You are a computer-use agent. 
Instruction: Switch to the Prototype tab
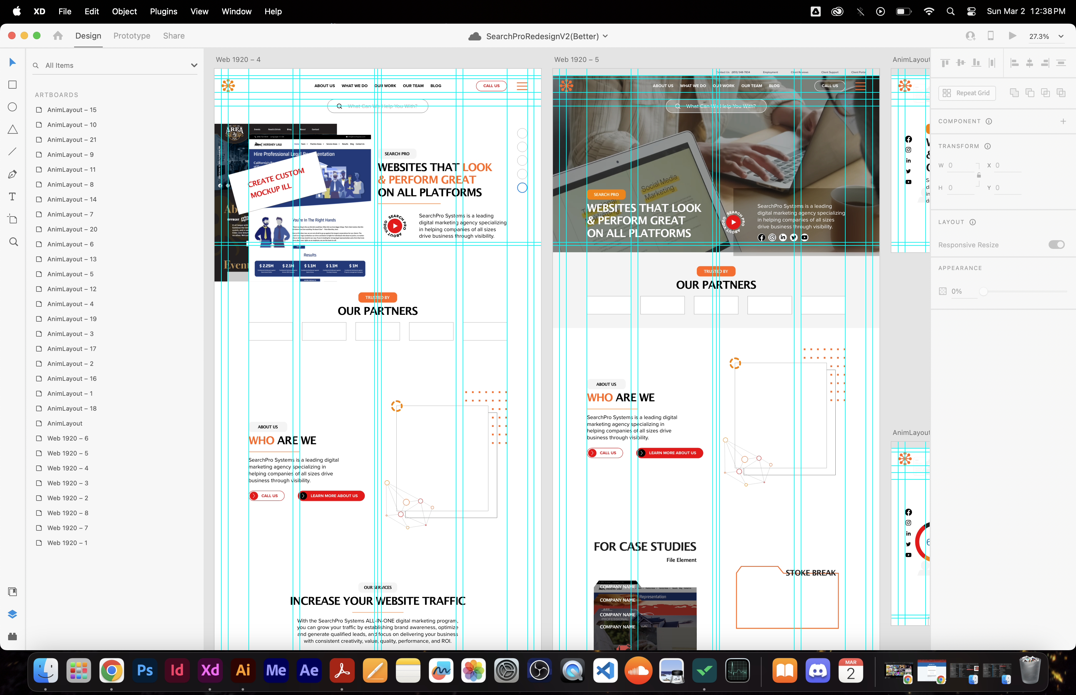(x=132, y=36)
